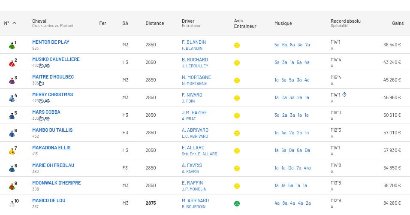Click the crack series icon under Maitre d'Houlbec
410x215 pixels.
(42, 84)
